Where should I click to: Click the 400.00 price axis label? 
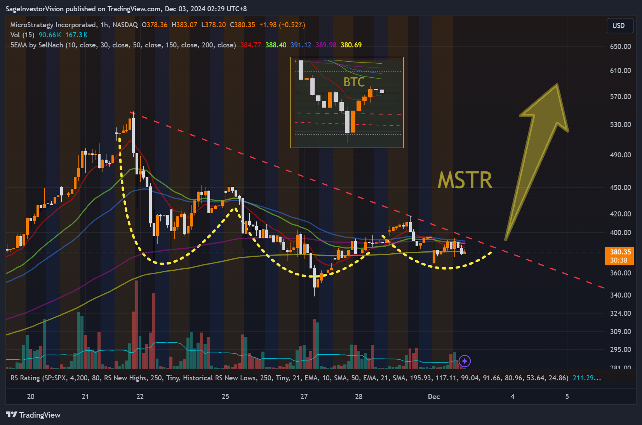[620, 233]
